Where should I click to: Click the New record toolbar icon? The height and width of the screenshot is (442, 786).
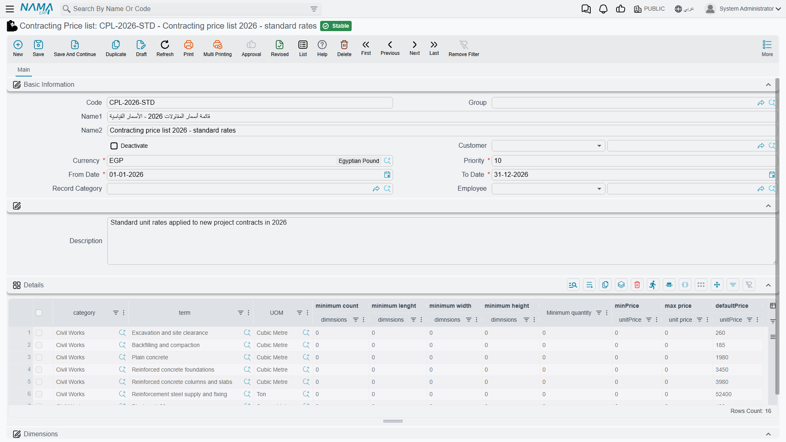(x=18, y=48)
